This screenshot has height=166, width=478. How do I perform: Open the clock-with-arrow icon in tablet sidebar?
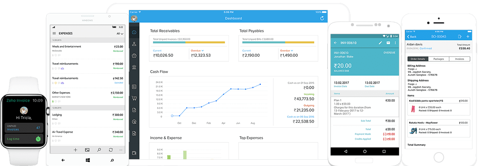pyautogui.click(x=134, y=121)
